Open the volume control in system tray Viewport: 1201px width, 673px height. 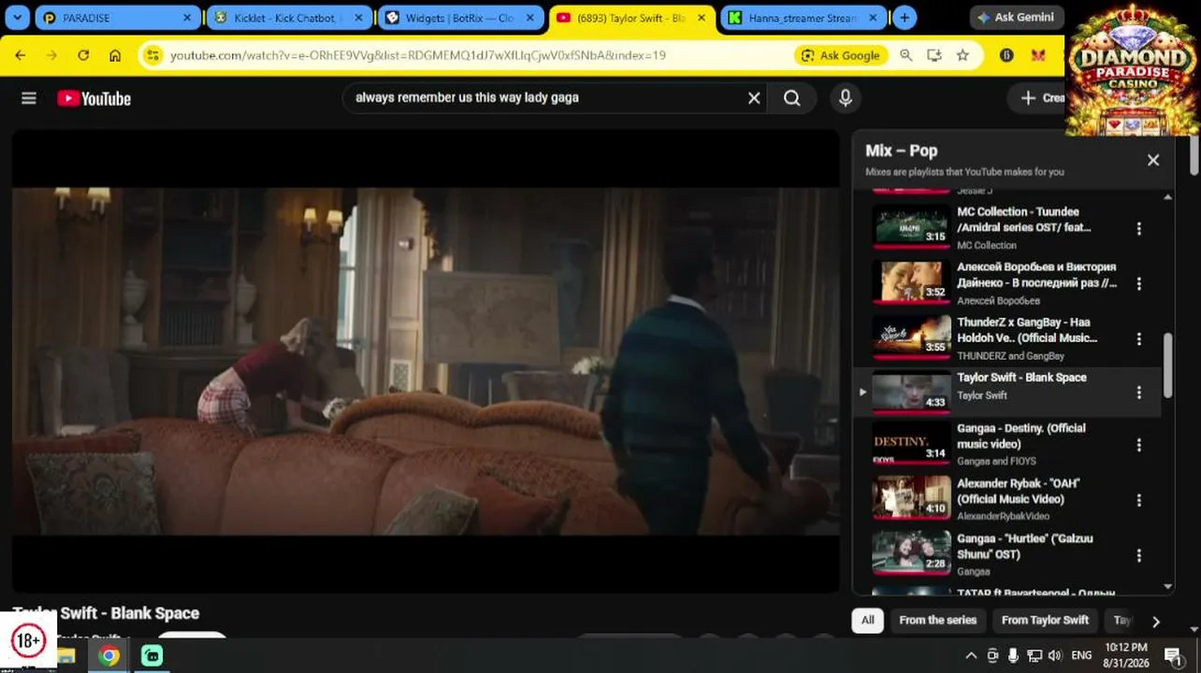point(1056,655)
